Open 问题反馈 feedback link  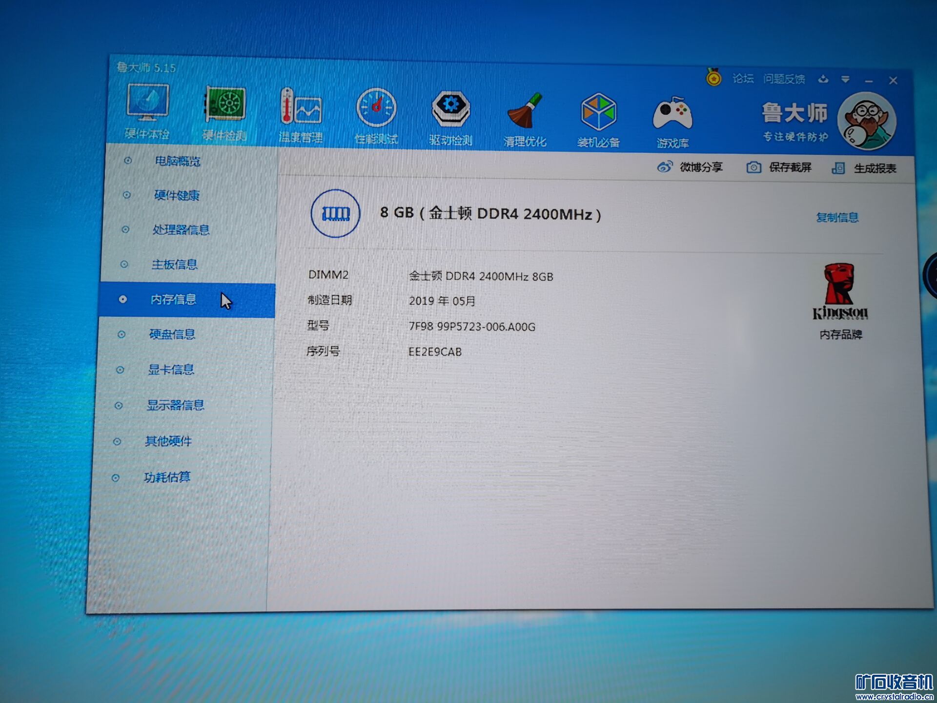[x=784, y=79]
